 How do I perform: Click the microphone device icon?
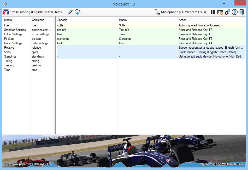pyautogui.click(x=157, y=12)
